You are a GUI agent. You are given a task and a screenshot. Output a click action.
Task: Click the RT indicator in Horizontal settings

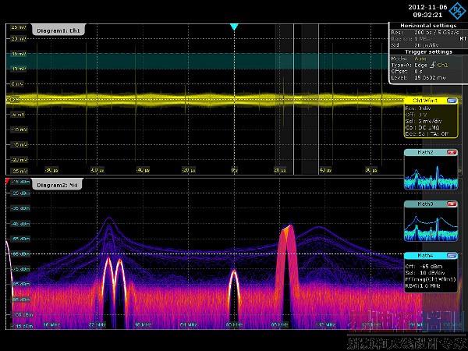[463, 39]
